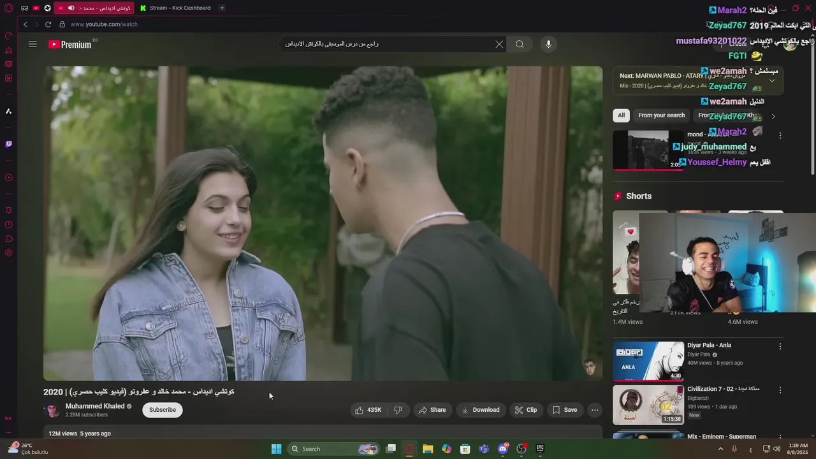Image resolution: width=816 pixels, height=459 pixels.
Task: Open more actions ellipsis below video
Action: [x=595, y=410]
